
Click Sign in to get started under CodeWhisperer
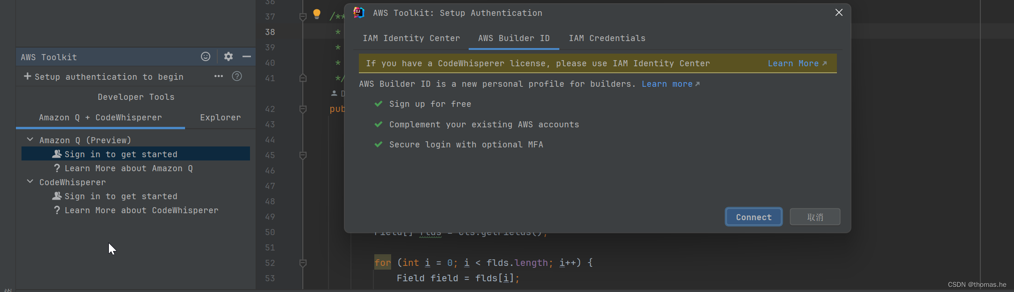pyautogui.click(x=121, y=196)
